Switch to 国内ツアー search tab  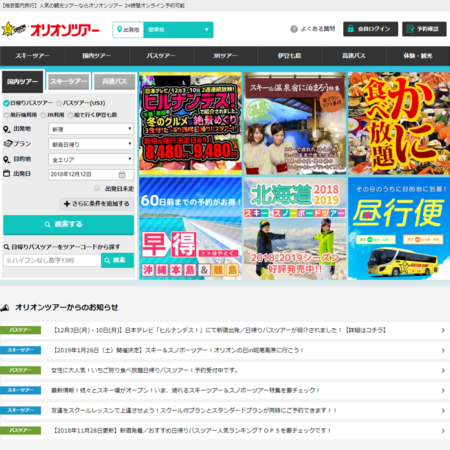[x=23, y=82]
